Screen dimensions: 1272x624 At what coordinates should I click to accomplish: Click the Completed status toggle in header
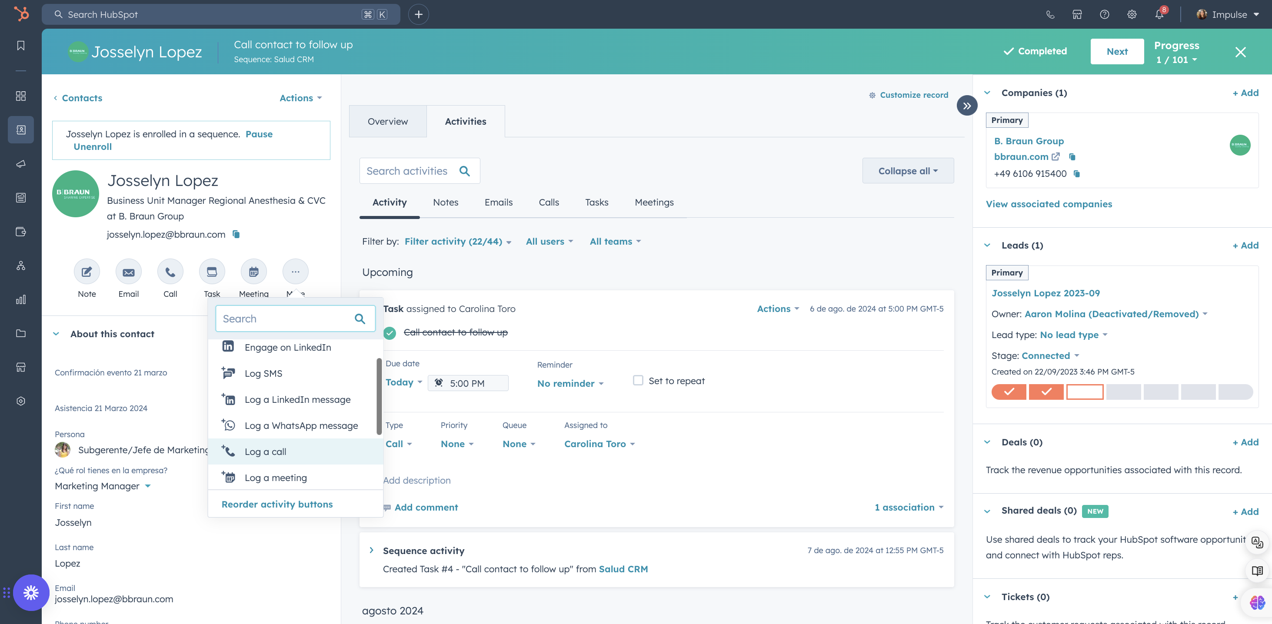(1035, 51)
